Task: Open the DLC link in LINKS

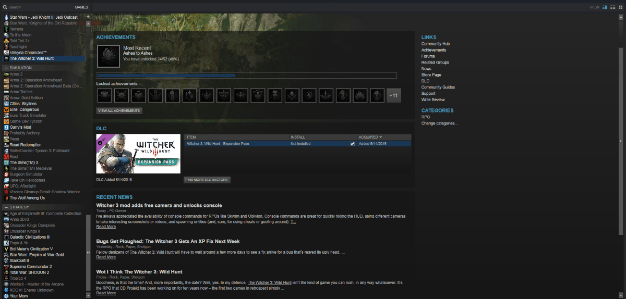Action: click(x=425, y=81)
